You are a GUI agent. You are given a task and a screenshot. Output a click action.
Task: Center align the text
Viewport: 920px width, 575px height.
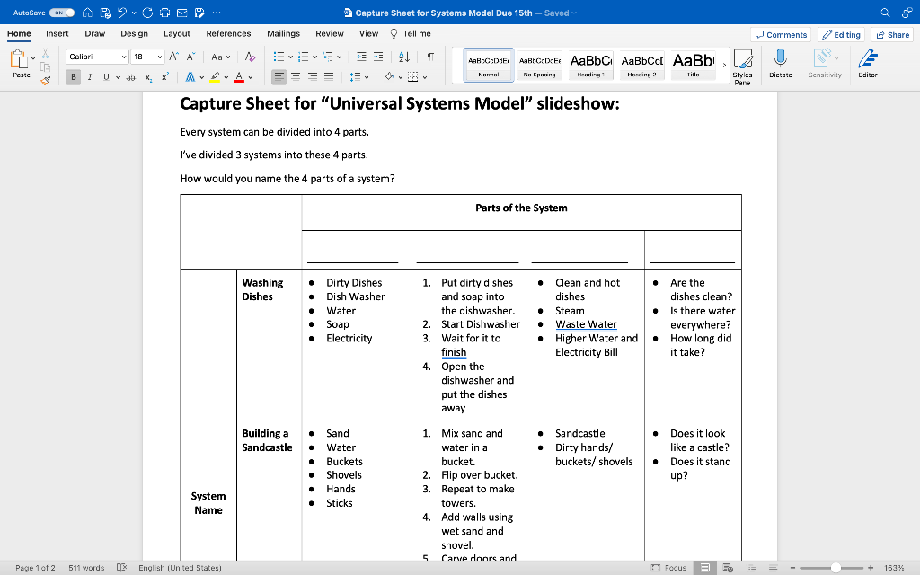tap(296, 77)
